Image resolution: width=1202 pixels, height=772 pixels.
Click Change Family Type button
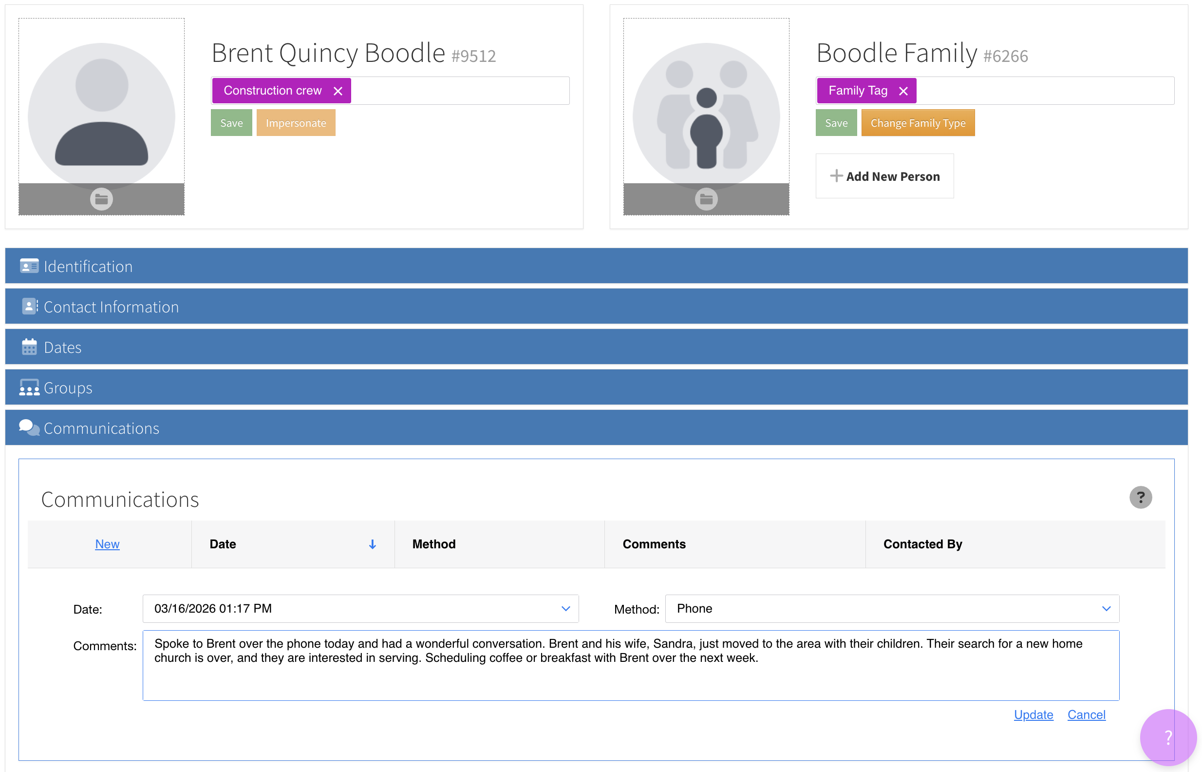pyautogui.click(x=918, y=123)
